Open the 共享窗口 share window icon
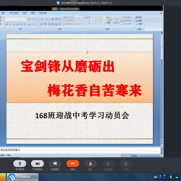 (55, 164)
